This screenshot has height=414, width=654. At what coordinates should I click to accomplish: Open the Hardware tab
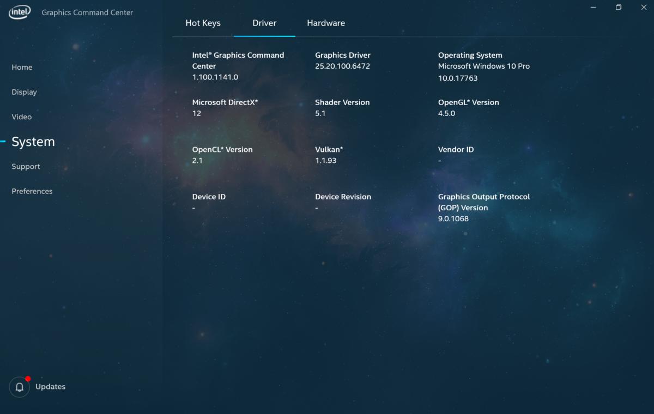click(326, 23)
